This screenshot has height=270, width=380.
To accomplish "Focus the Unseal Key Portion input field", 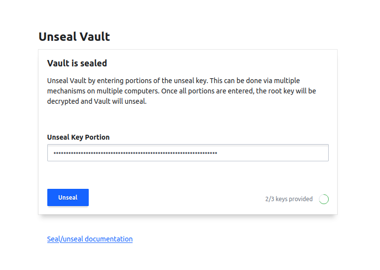I will 188,152.
